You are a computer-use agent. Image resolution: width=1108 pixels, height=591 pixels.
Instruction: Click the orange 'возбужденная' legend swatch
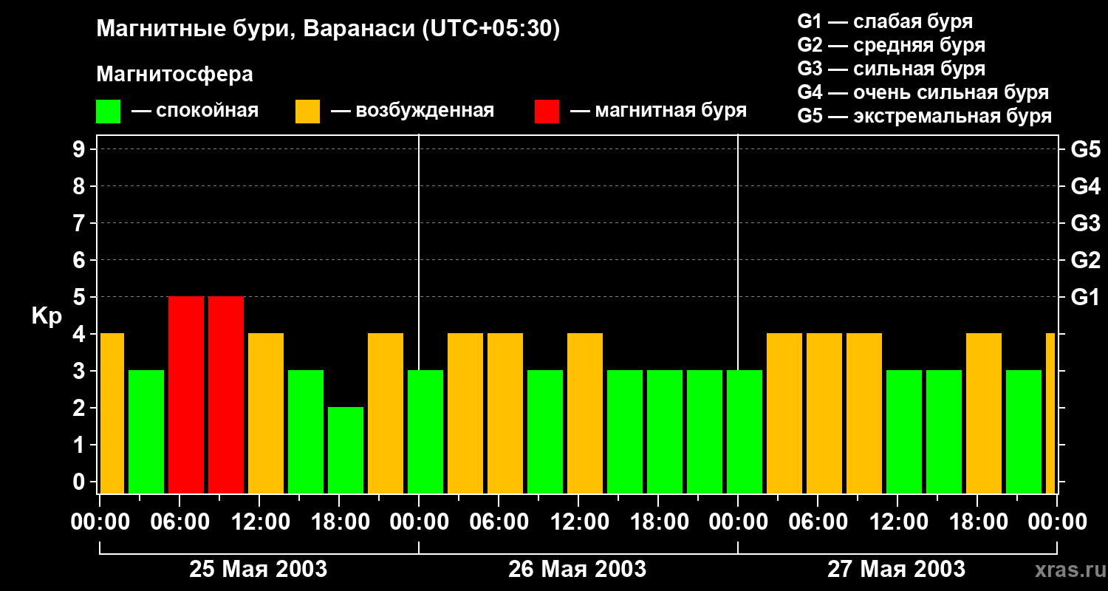[x=307, y=112]
